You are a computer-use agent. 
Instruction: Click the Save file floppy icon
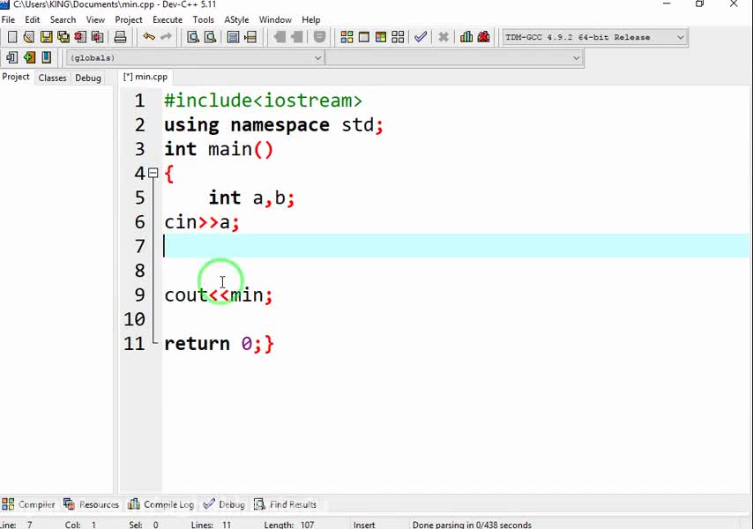46,37
